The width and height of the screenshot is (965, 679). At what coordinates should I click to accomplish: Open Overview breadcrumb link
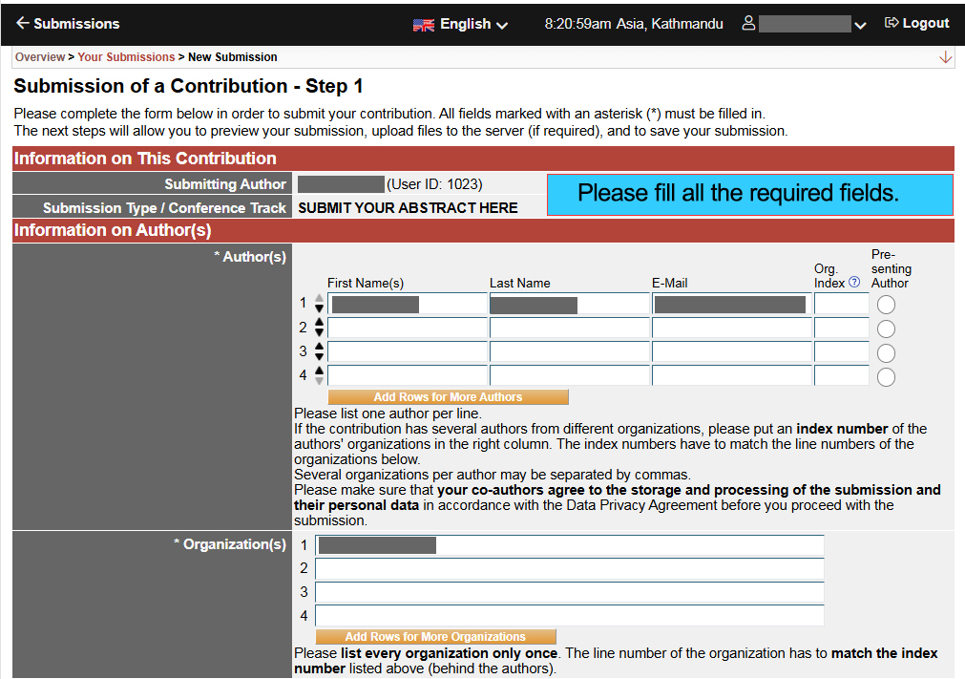point(40,57)
